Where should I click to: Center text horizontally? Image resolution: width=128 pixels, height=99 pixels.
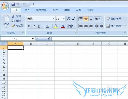click(86, 26)
